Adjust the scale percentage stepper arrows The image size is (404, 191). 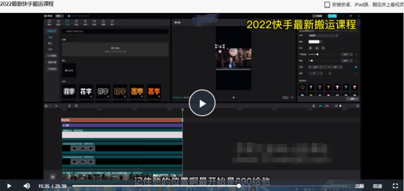[x=352, y=61]
